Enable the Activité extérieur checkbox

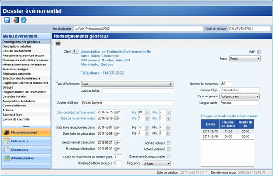169,149
